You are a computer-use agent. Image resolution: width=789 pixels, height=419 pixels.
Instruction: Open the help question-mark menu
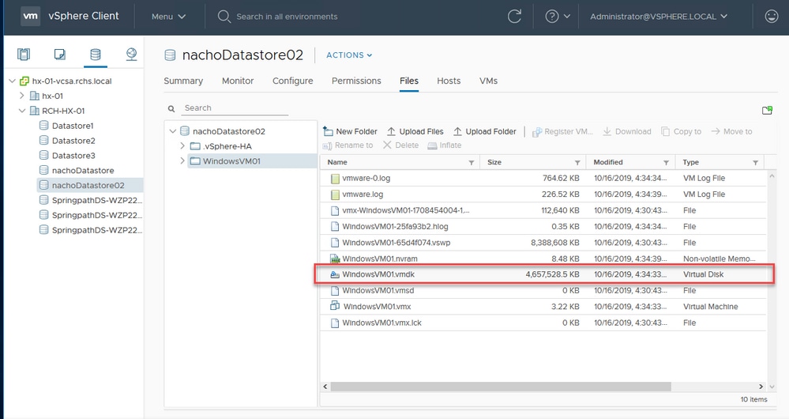(x=558, y=17)
